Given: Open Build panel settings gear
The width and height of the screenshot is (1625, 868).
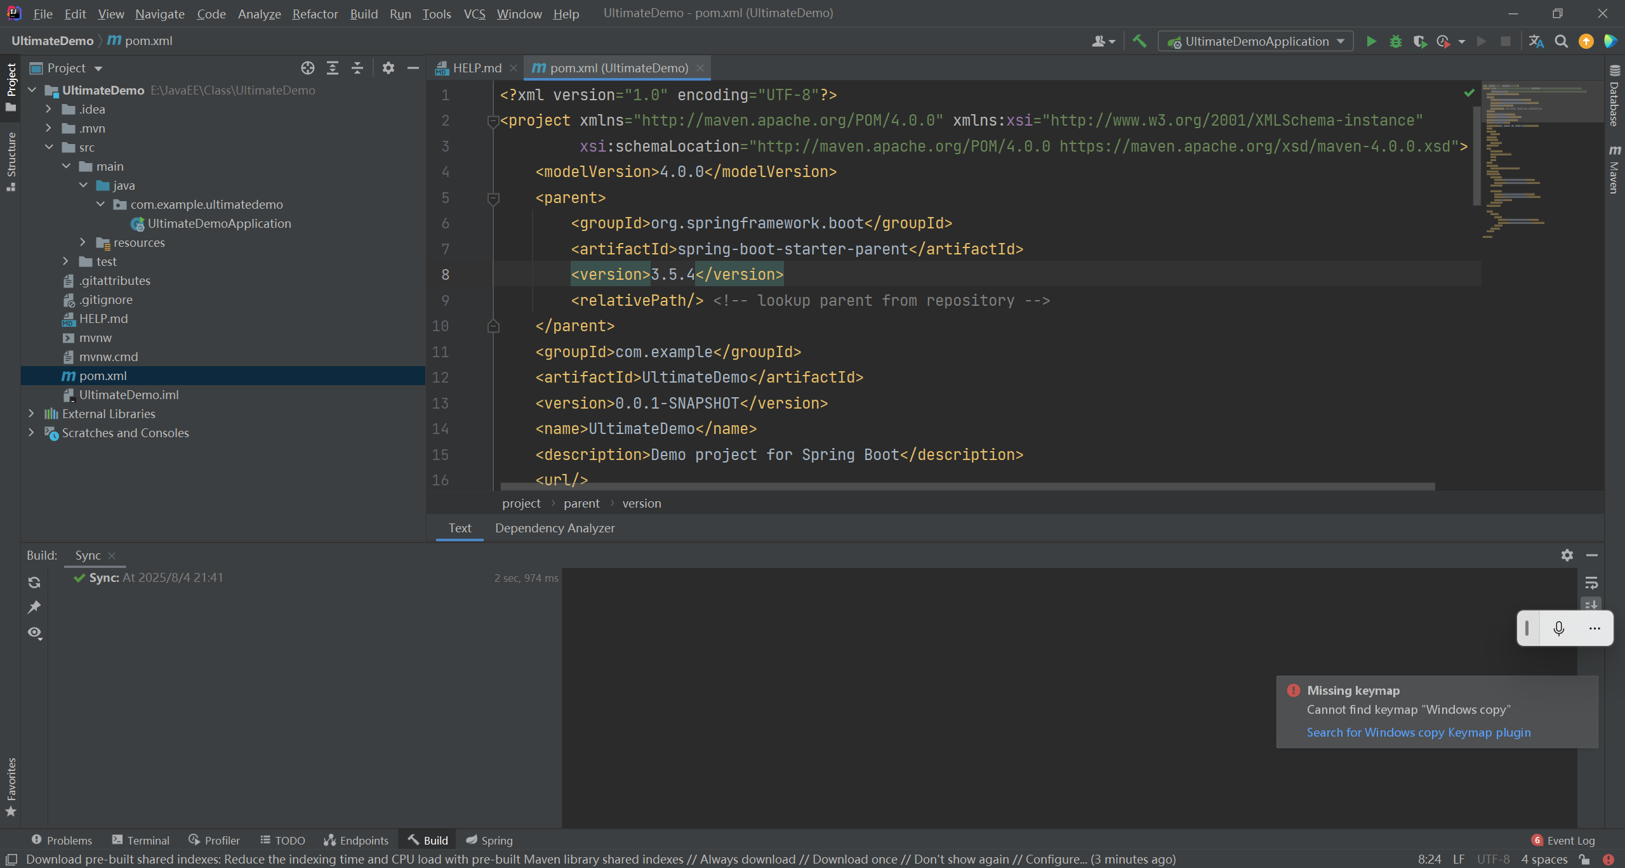Looking at the screenshot, I should pyautogui.click(x=1567, y=555).
